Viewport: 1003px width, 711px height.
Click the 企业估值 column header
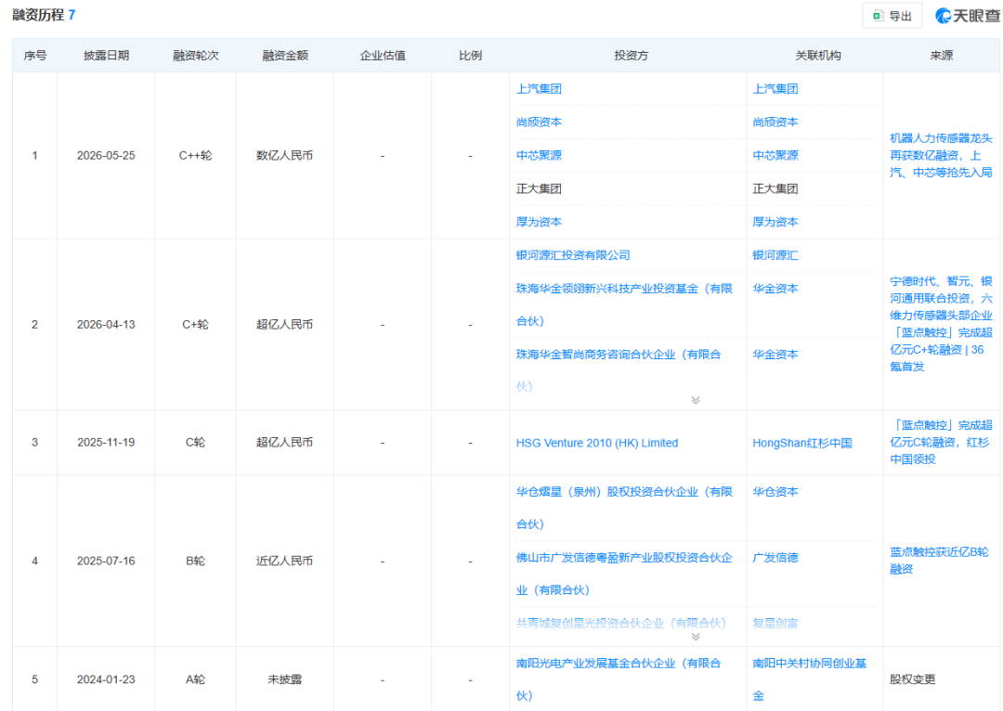pos(383,56)
